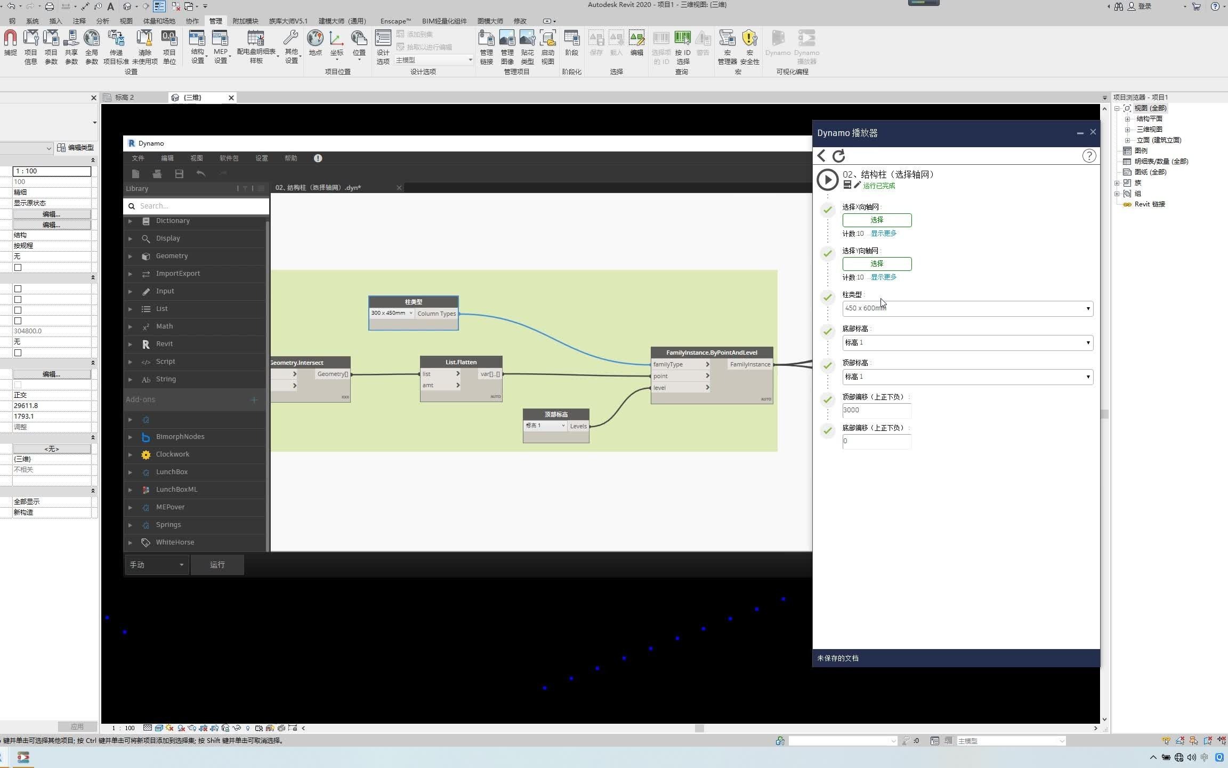Switch to 附加模块 ribbon tab
The height and width of the screenshot is (768, 1228).
click(245, 21)
